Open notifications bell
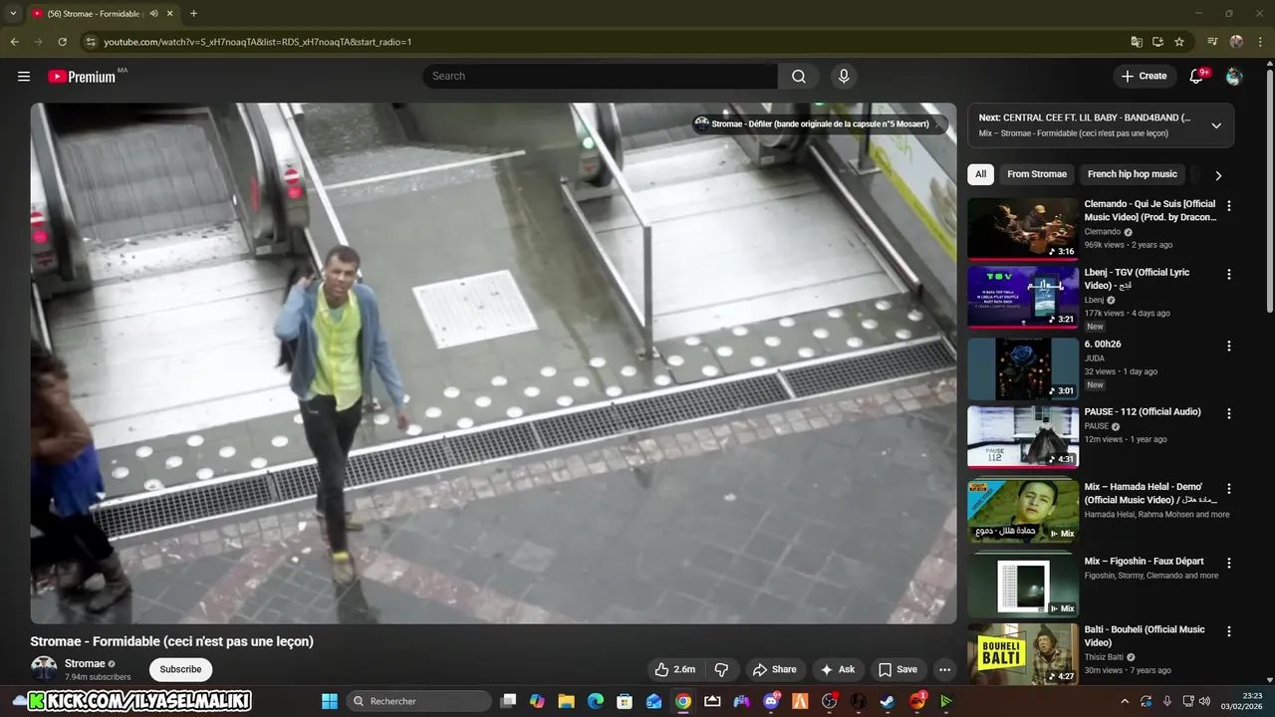The image size is (1275, 717). coord(1197,76)
